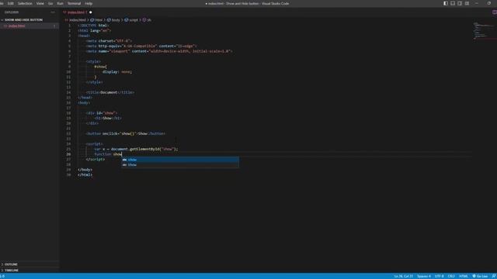The width and height of the screenshot is (497, 279).
Task: Click the closing script tag line
Action: [96, 160]
